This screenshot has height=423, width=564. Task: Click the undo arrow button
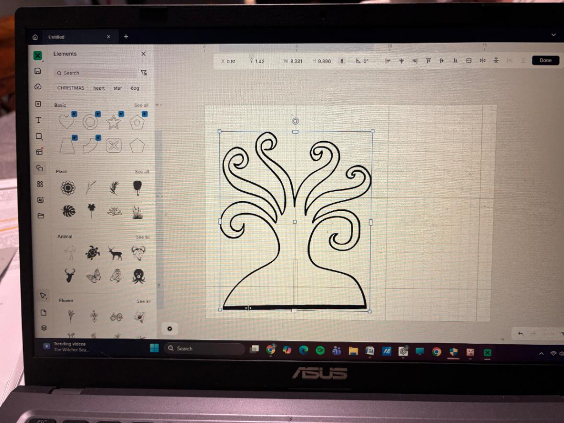coord(520,334)
